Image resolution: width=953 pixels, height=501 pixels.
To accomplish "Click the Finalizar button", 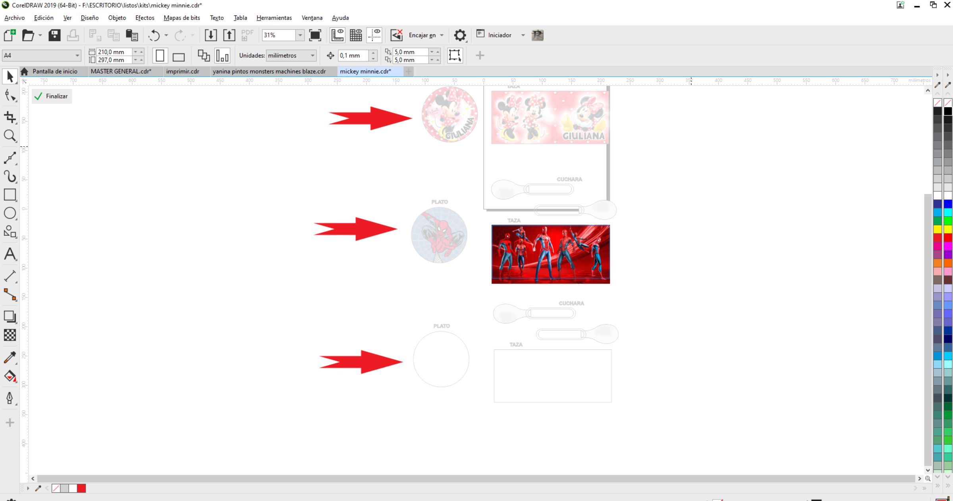I will [x=52, y=96].
